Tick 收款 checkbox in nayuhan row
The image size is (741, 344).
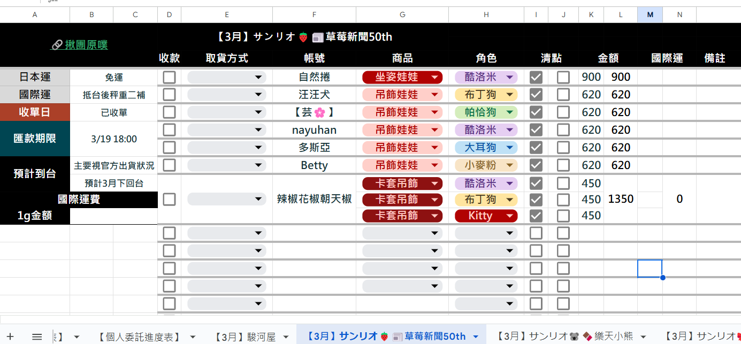[x=169, y=130]
